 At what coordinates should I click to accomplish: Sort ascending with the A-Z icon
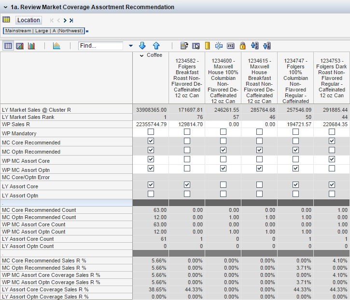255,46
